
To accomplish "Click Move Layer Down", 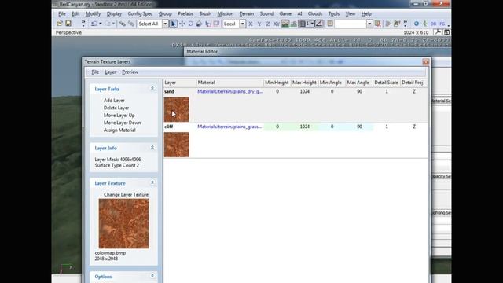I will (123, 123).
